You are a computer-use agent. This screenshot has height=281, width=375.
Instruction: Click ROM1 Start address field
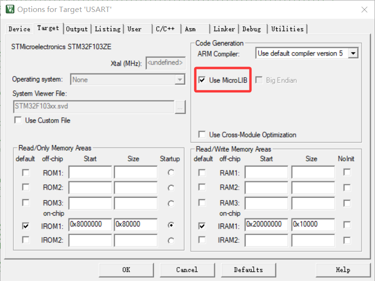(x=90, y=172)
